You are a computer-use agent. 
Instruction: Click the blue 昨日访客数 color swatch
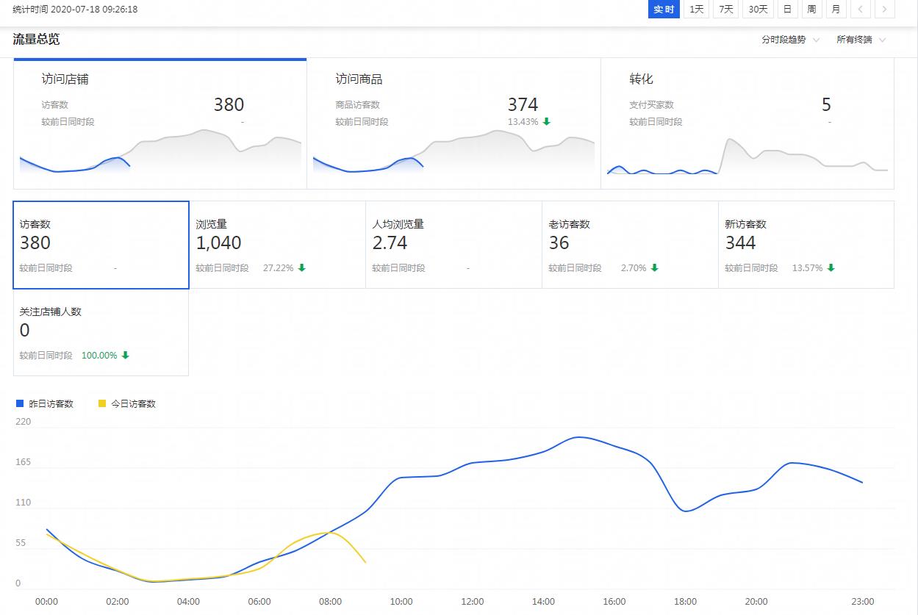tap(20, 403)
